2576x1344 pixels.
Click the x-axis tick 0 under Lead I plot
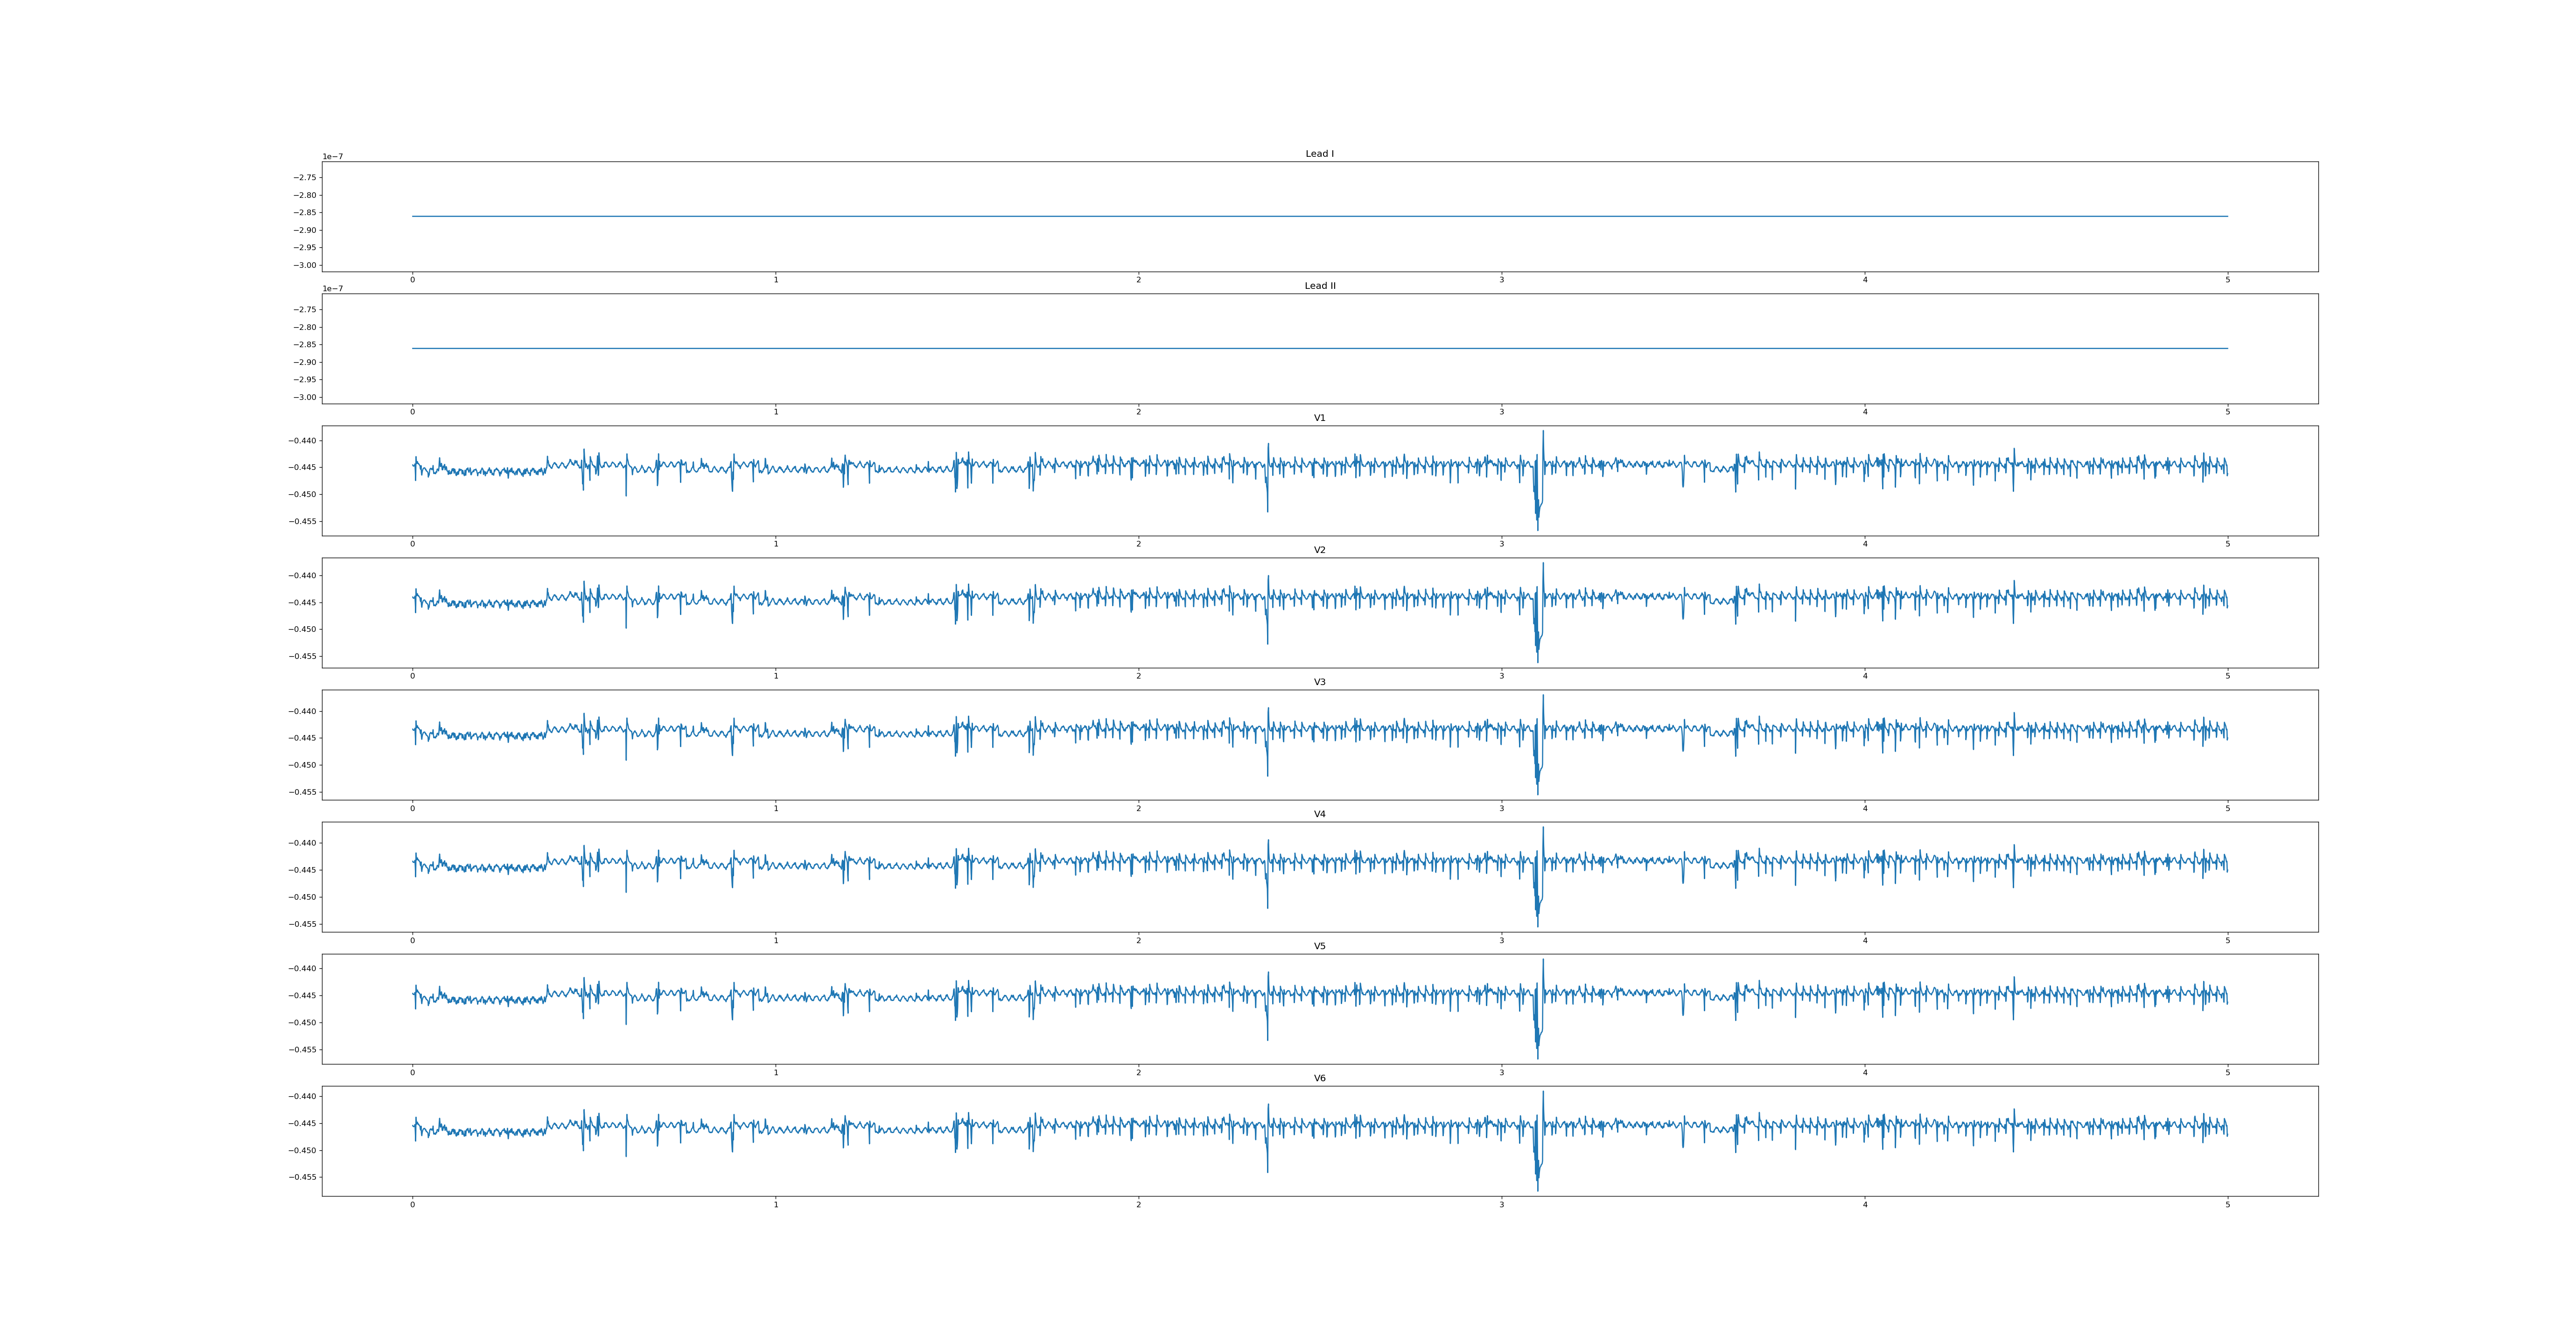(412, 280)
